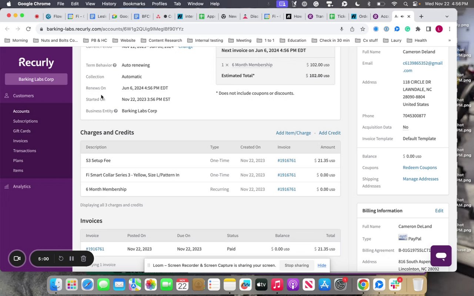Open the Internal testing bookmarks folder
This screenshot has width=474, height=296.
click(205, 40)
